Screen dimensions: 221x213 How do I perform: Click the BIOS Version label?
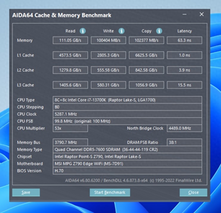[29, 171]
